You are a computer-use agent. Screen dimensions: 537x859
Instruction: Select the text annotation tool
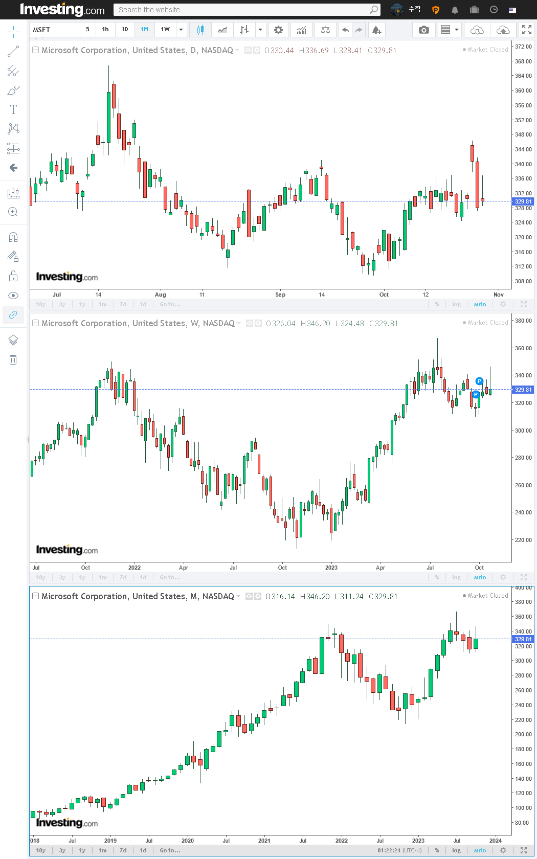tap(13, 109)
